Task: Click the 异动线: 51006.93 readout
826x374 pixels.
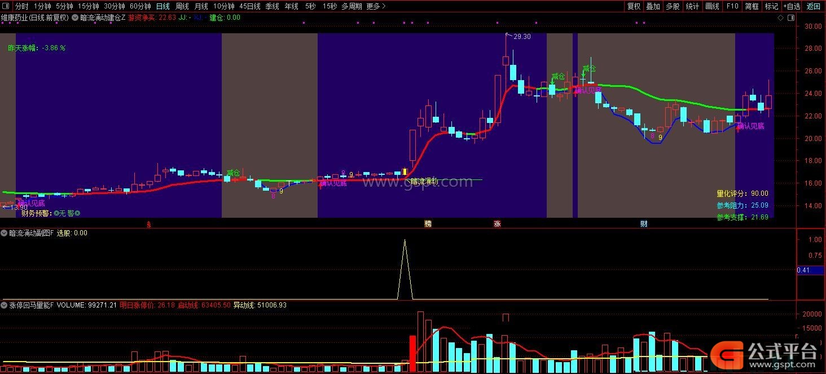Action: [260, 305]
